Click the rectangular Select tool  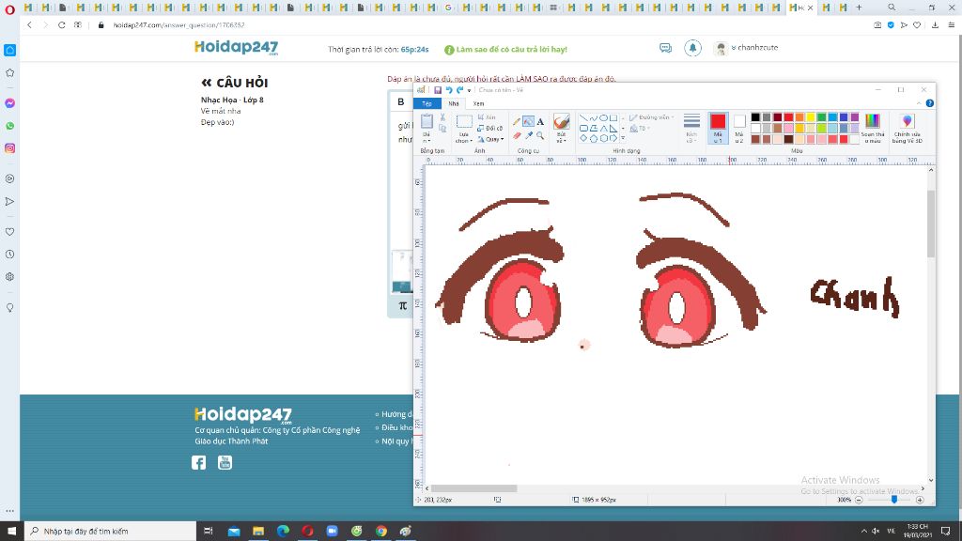(464, 121)
